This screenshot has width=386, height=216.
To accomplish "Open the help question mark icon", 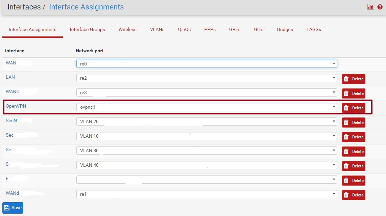I will 380,7.
